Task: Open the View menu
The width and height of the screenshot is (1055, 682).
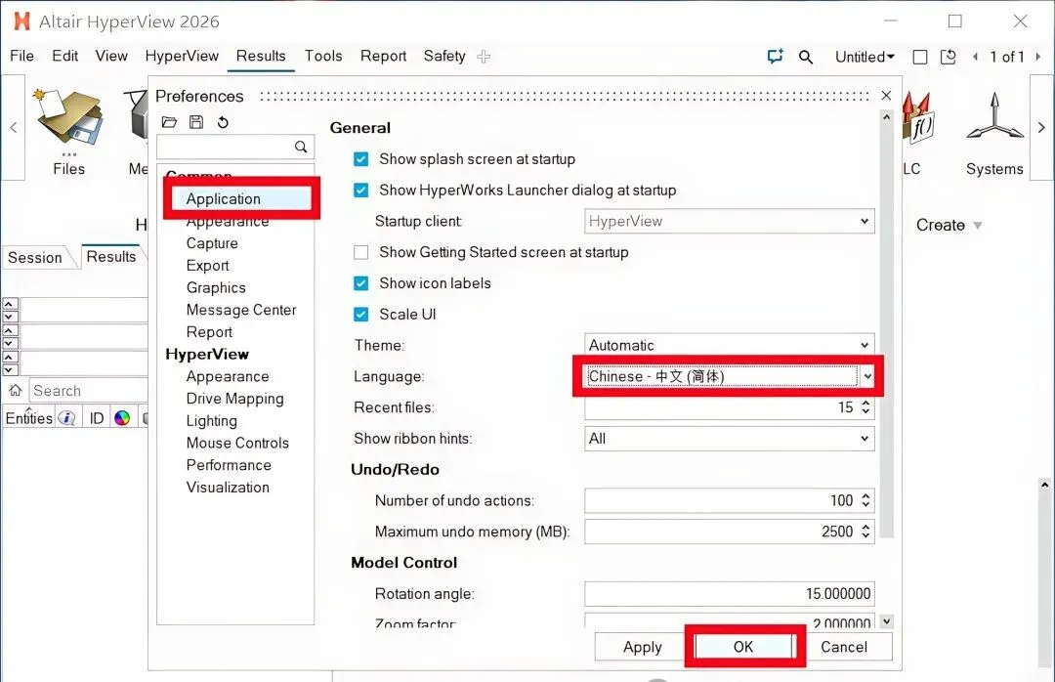Action: tap(111, 56)
